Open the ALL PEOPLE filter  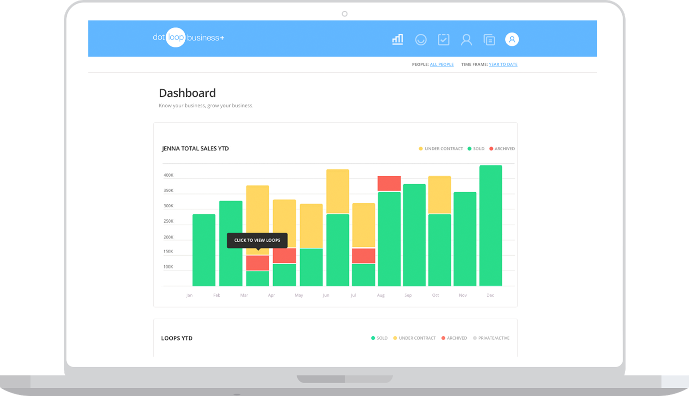[x=441, y=64]
